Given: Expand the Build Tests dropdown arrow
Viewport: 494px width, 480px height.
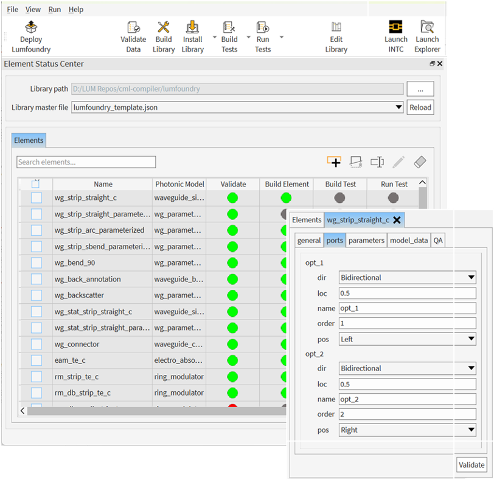Looking at the screenshot, I should click(x=248, y=37).
